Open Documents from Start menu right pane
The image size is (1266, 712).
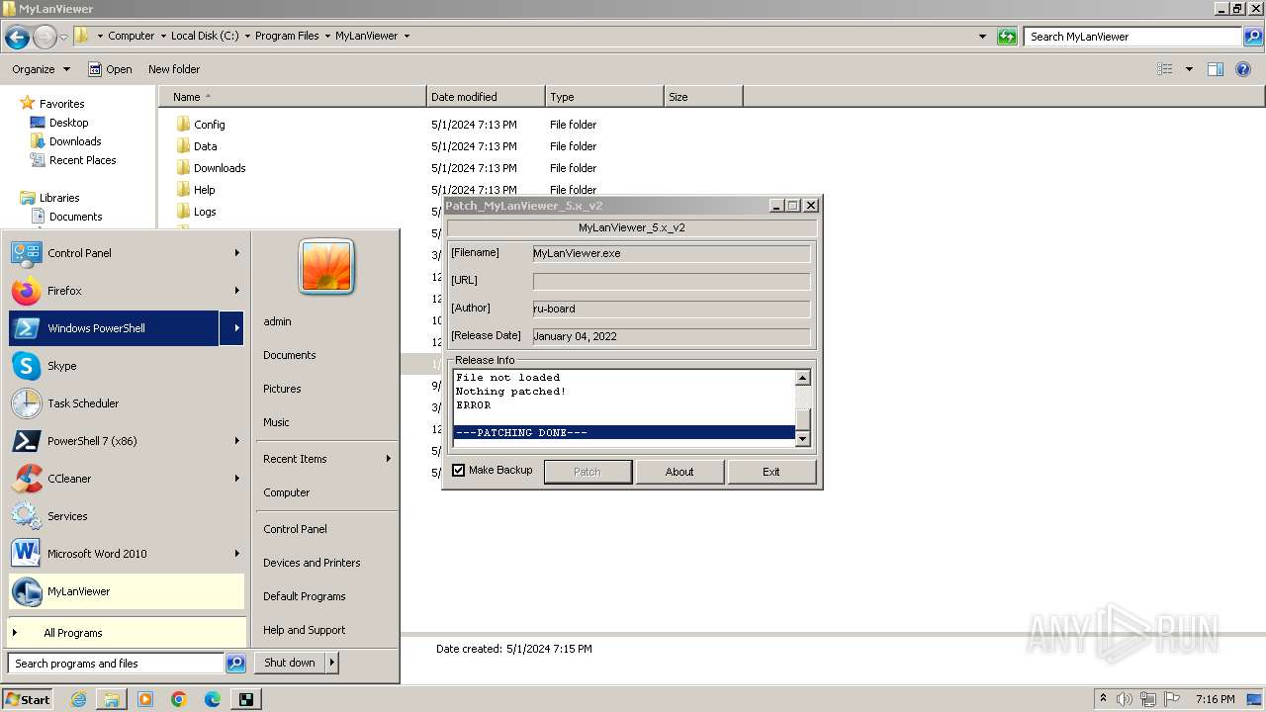click(x=290, y=355)
